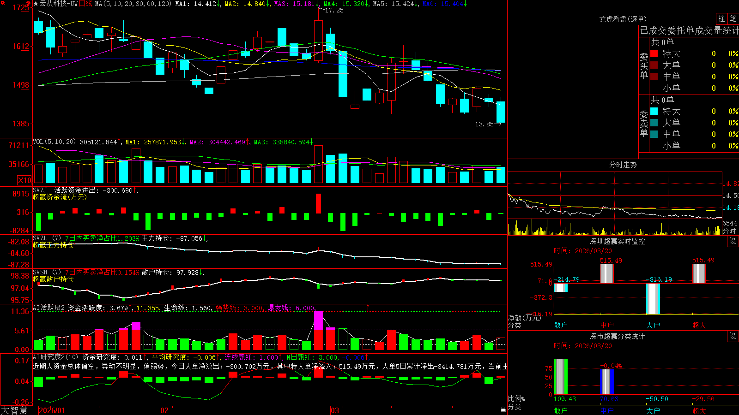739x415 pixels.
Task: Click the SVSH (7) indicator label
Action: [47, 273]
